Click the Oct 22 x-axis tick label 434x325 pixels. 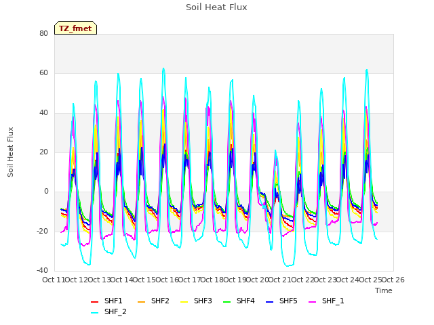coord(302,280)
